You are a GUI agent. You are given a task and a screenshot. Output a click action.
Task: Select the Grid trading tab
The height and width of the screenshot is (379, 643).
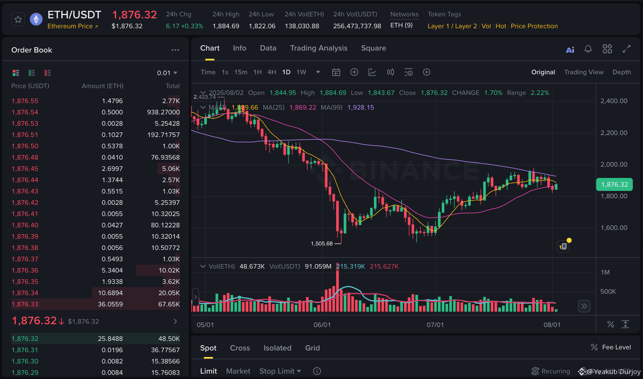(312, 348)
